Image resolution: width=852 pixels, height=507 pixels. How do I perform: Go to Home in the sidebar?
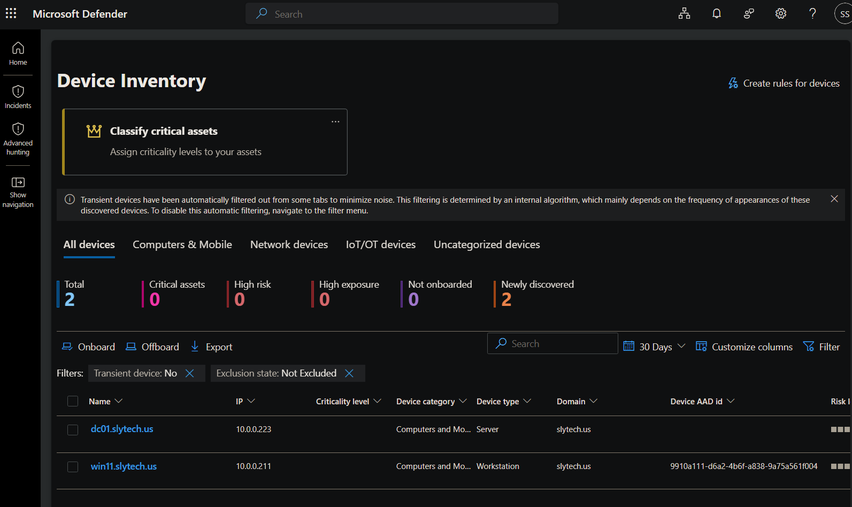point(18,53)
